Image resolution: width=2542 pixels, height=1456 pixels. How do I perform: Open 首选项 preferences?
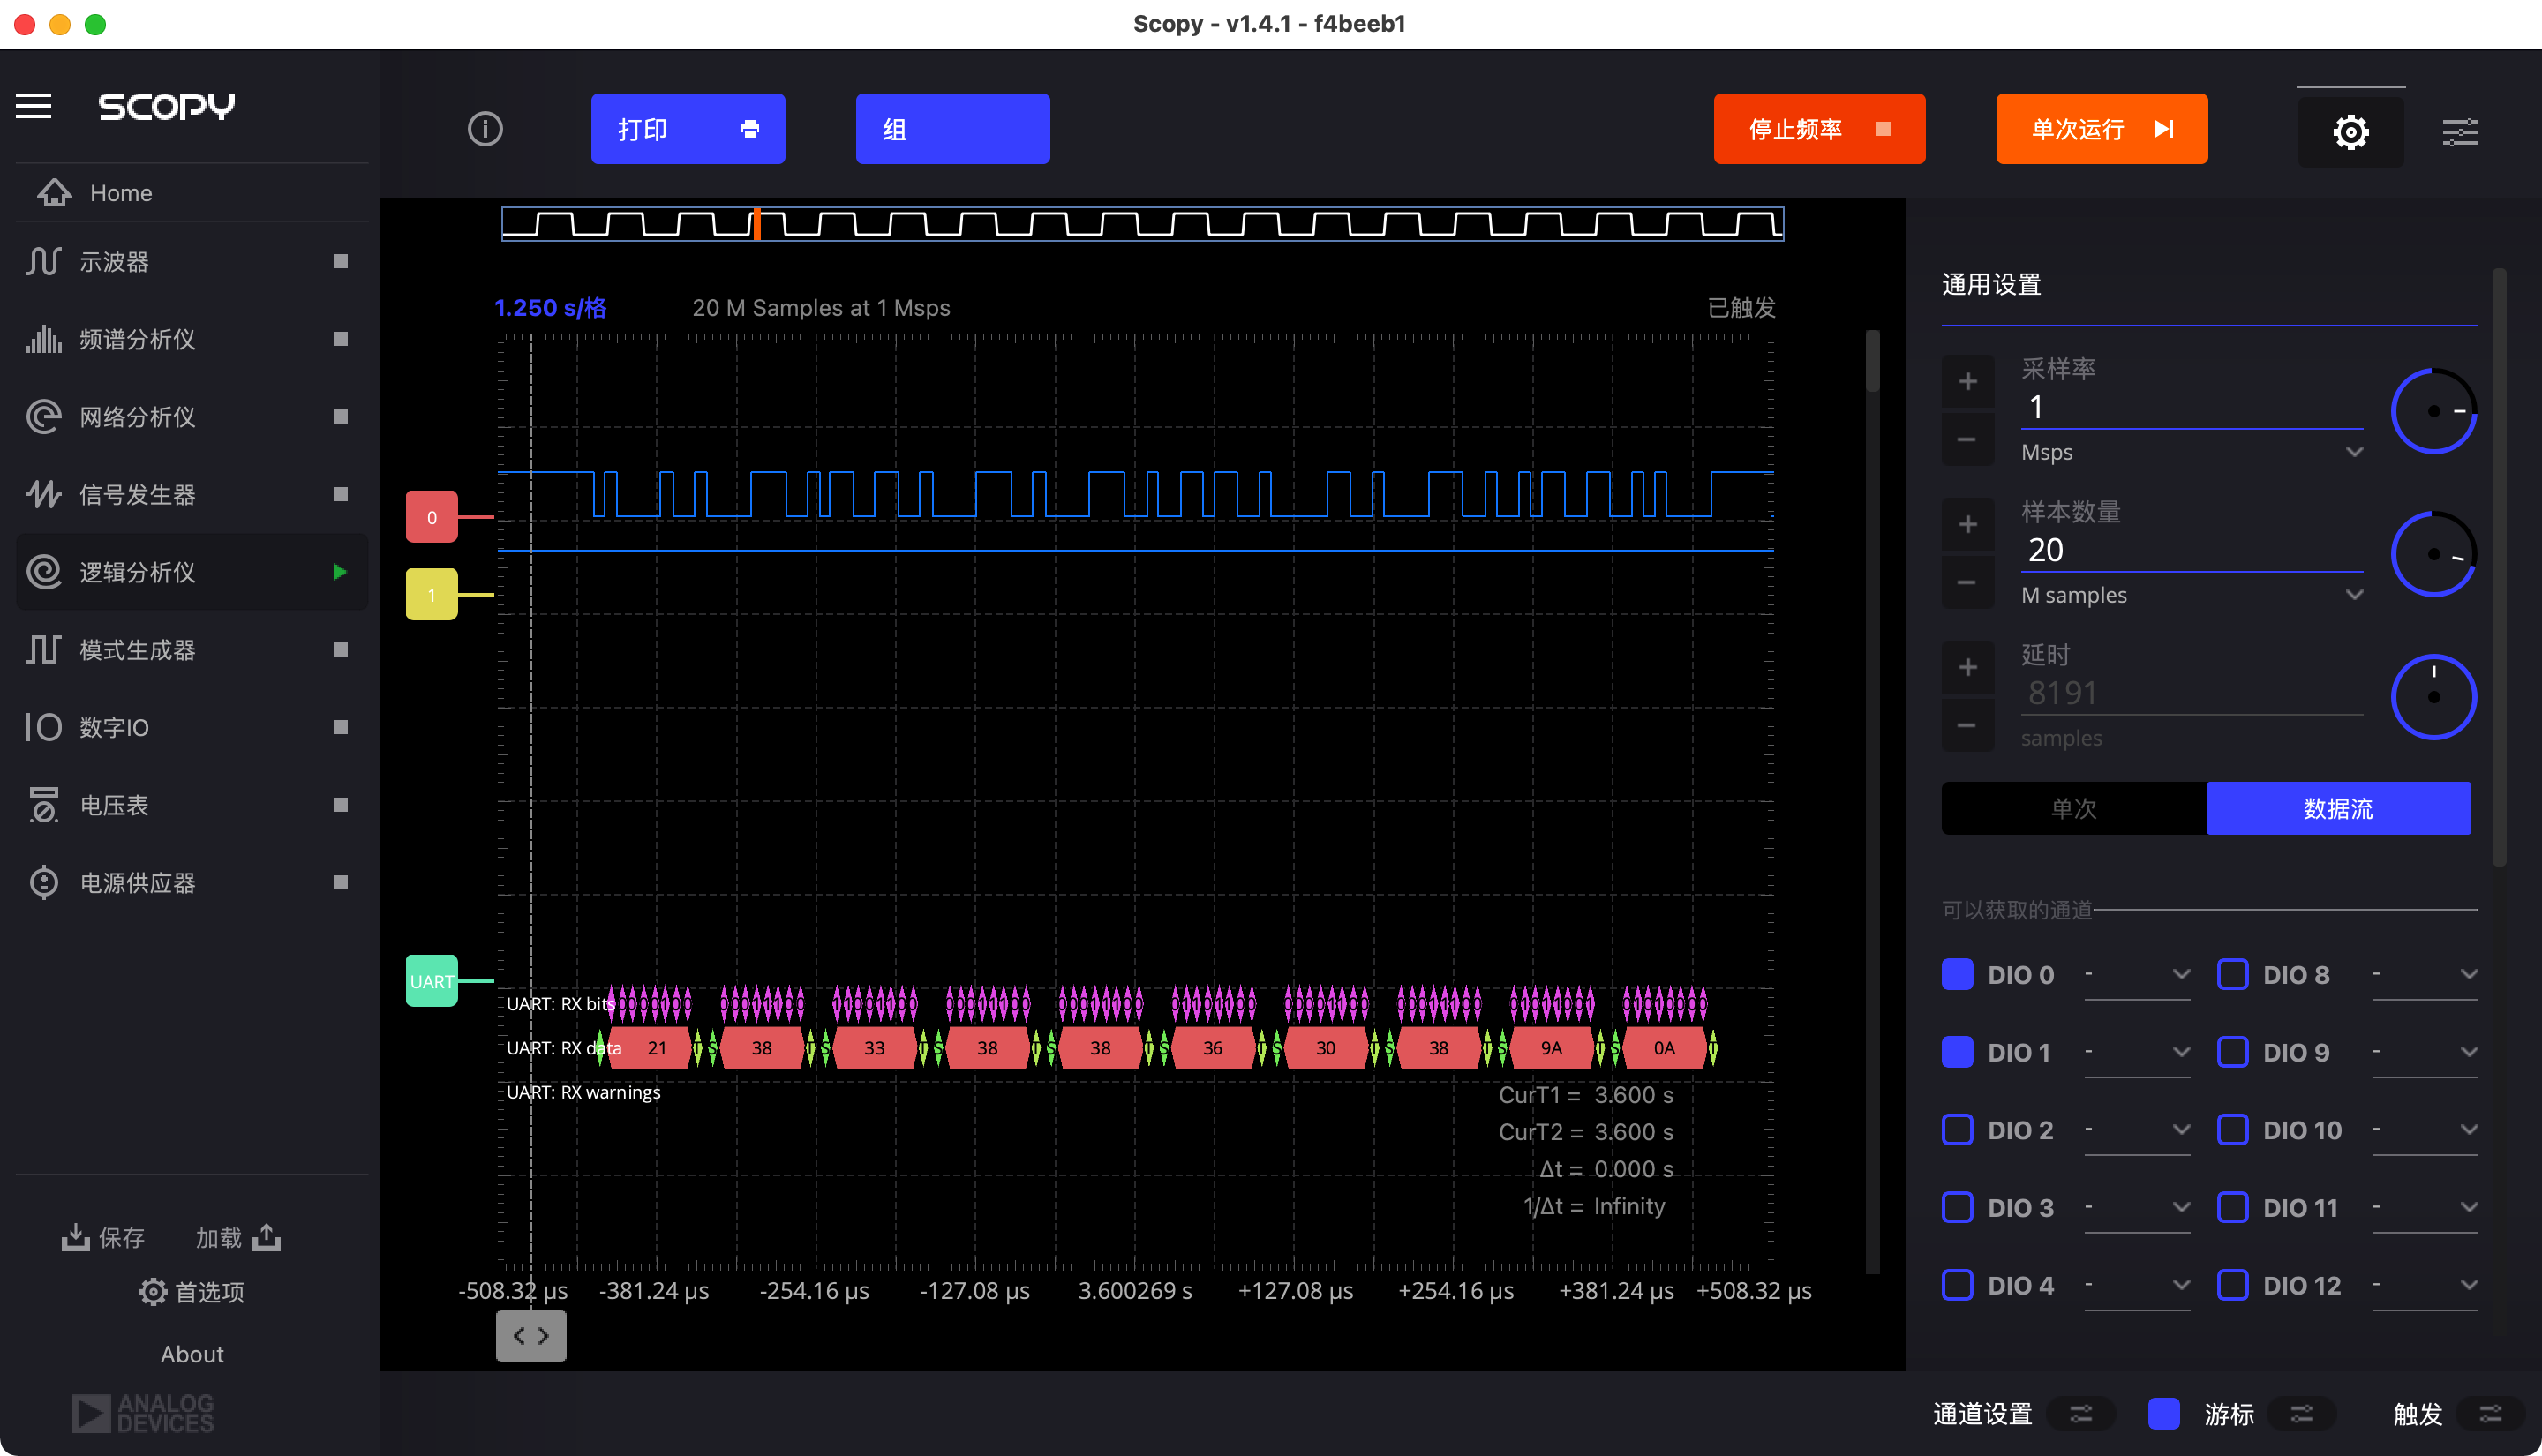coord(192,1292)
